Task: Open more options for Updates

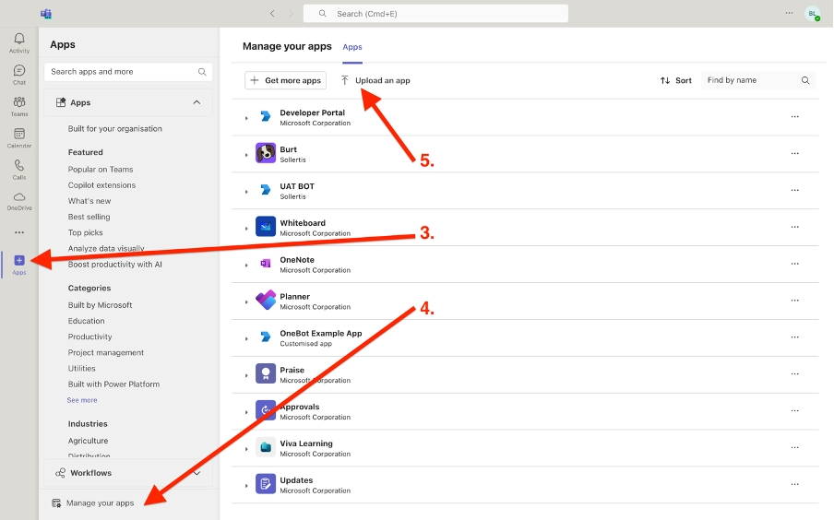Action: [x=794, y=484]
